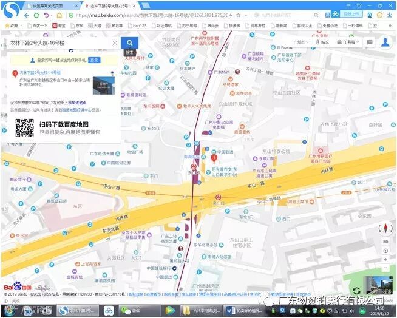Select the 农林下路2号大院-16号 tab

[110, 5]
